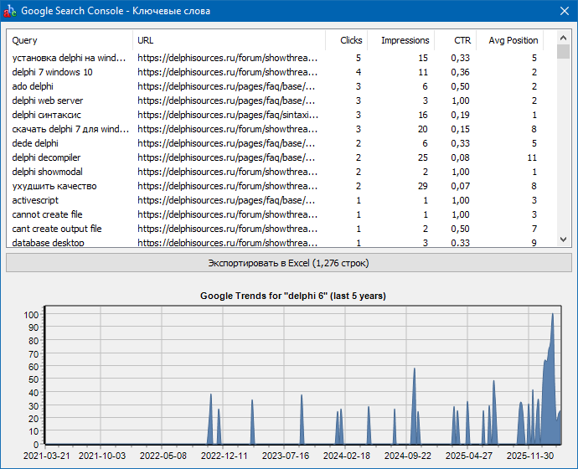The height and width of the screenshot is (469, 578).
Task: Click the 2025-04-27 date label on chart axis
Action: coord(469,456)
